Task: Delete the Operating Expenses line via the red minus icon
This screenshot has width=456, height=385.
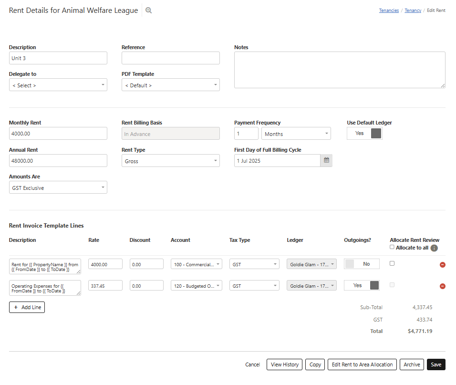Action: 442,286
